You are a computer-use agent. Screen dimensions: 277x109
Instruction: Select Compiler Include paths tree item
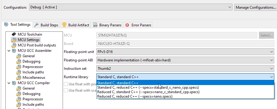click(x=33, y=105)
